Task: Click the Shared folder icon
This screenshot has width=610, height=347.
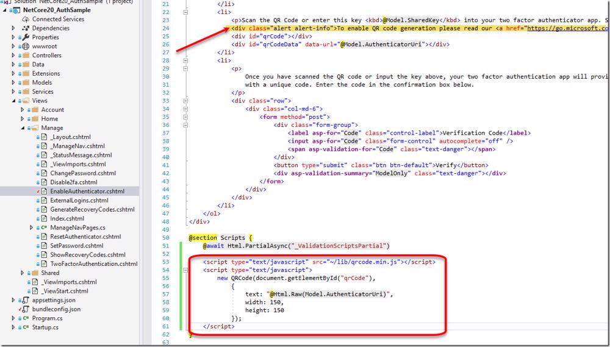Action: [x=35, y=273]
